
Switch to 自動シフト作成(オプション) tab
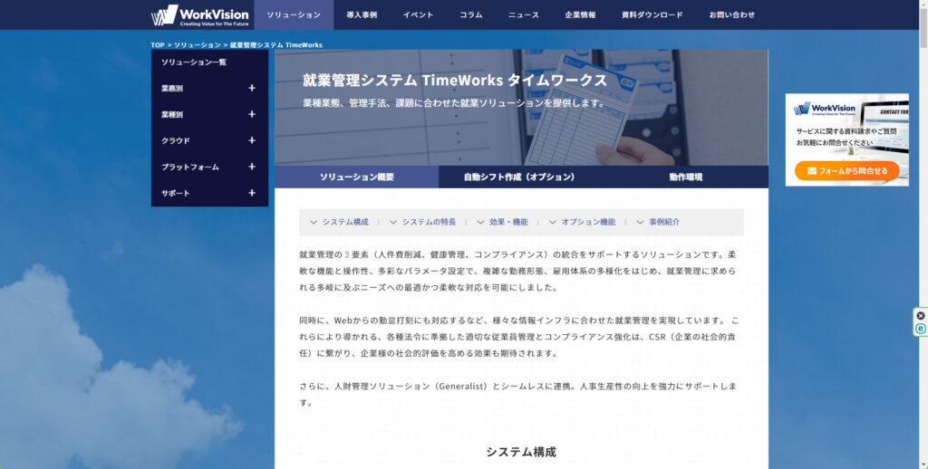point(519,177)
